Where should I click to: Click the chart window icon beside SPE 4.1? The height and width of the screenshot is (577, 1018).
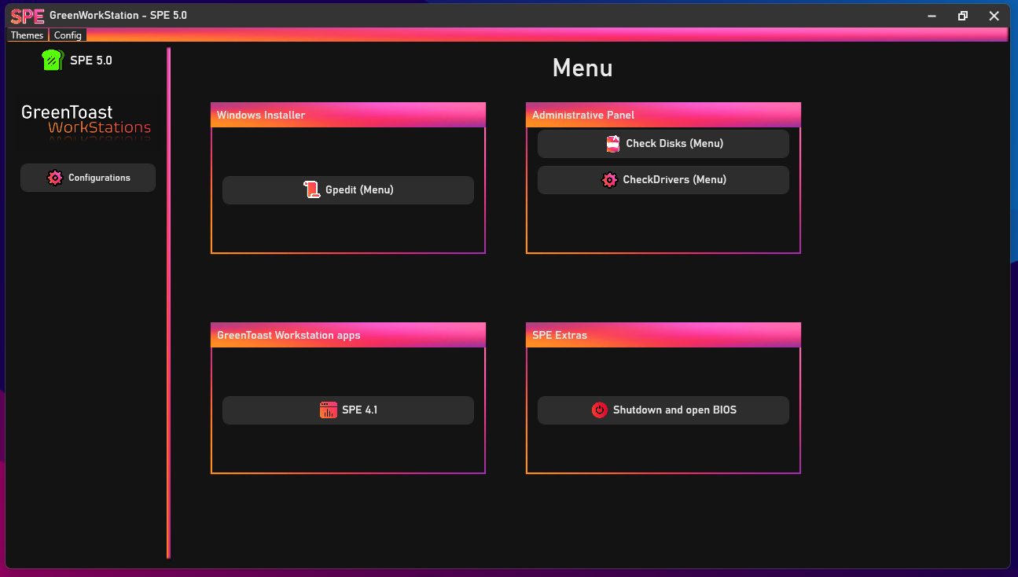(329, 410)
